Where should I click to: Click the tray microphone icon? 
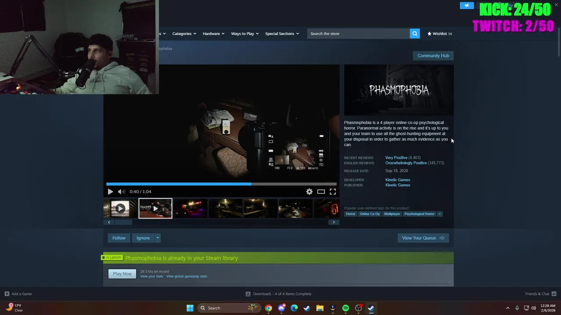517,308
